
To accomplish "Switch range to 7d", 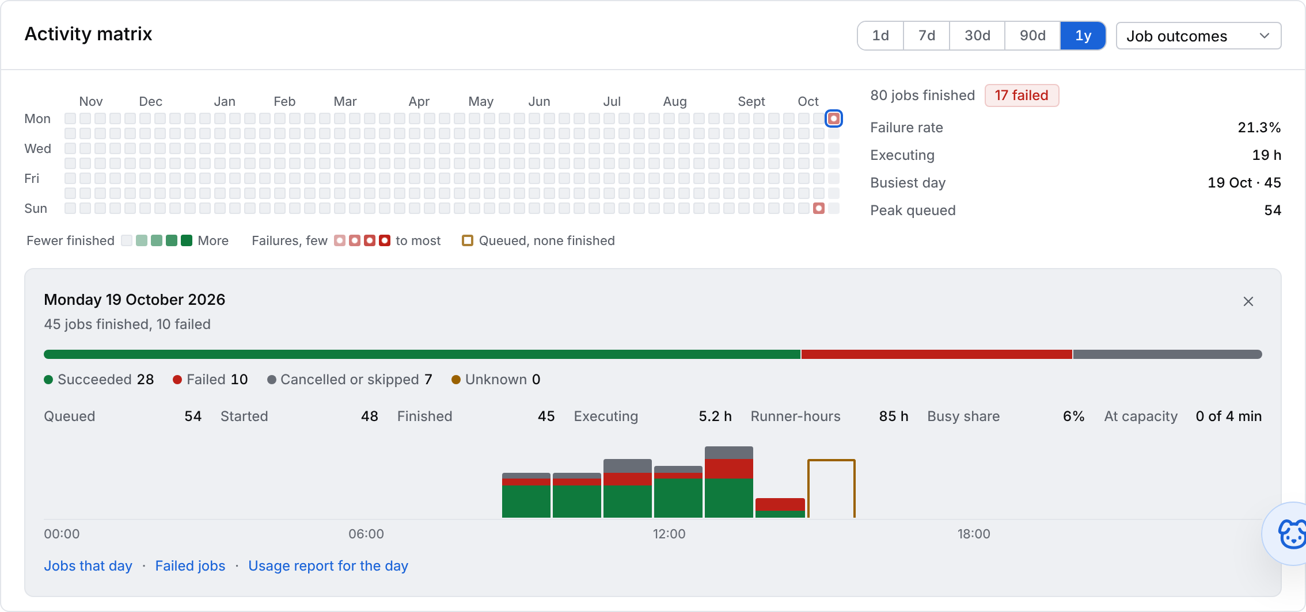I will point(927,36).
